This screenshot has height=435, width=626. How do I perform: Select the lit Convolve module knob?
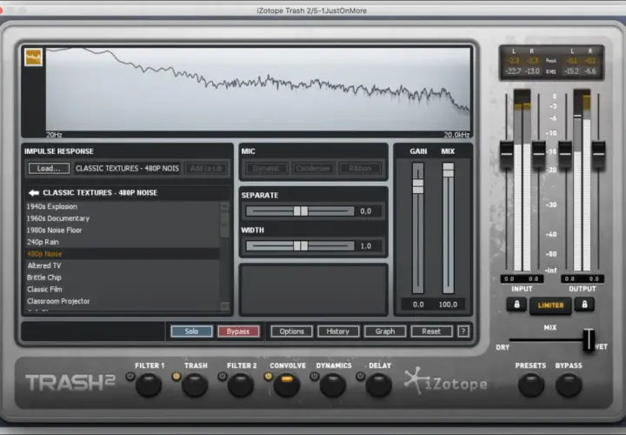(x=287, y=385)
